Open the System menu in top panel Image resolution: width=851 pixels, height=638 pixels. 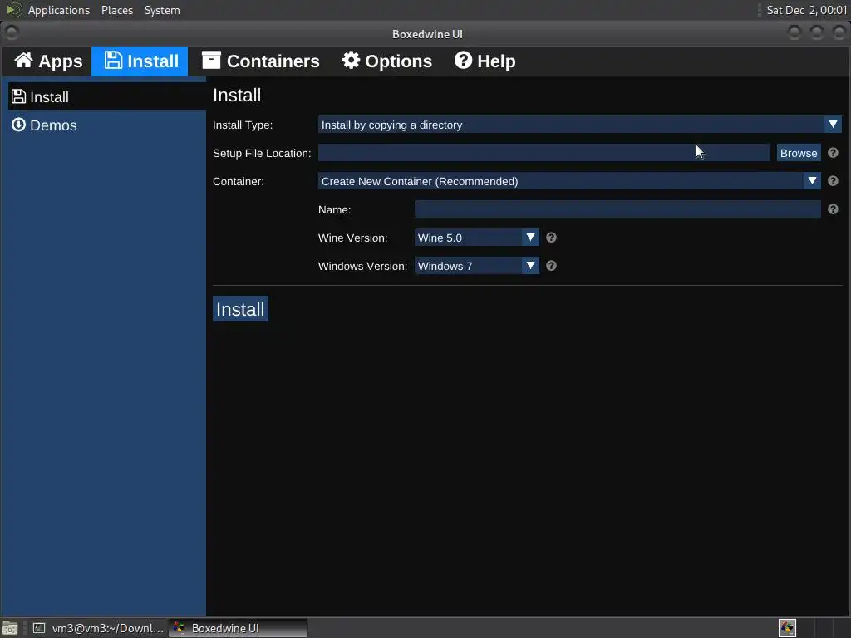coord(162,10)
